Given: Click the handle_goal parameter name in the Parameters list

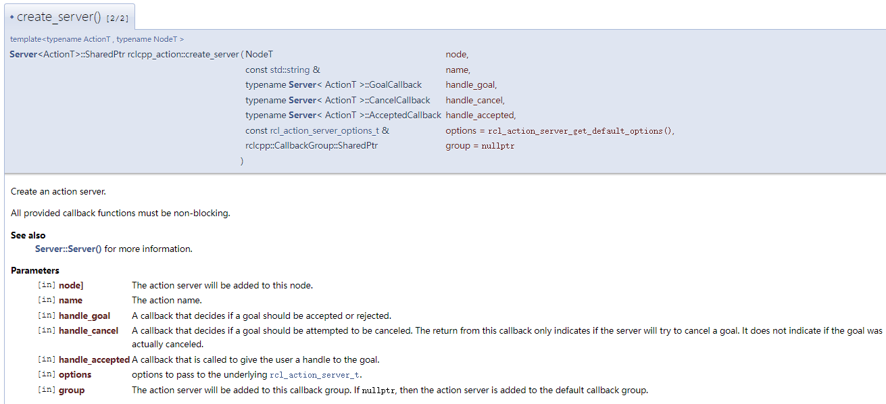Looking at the screenshot, I should [x=84, y=315].
